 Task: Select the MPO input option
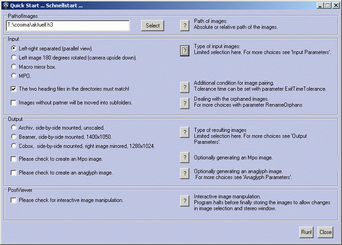14,76
